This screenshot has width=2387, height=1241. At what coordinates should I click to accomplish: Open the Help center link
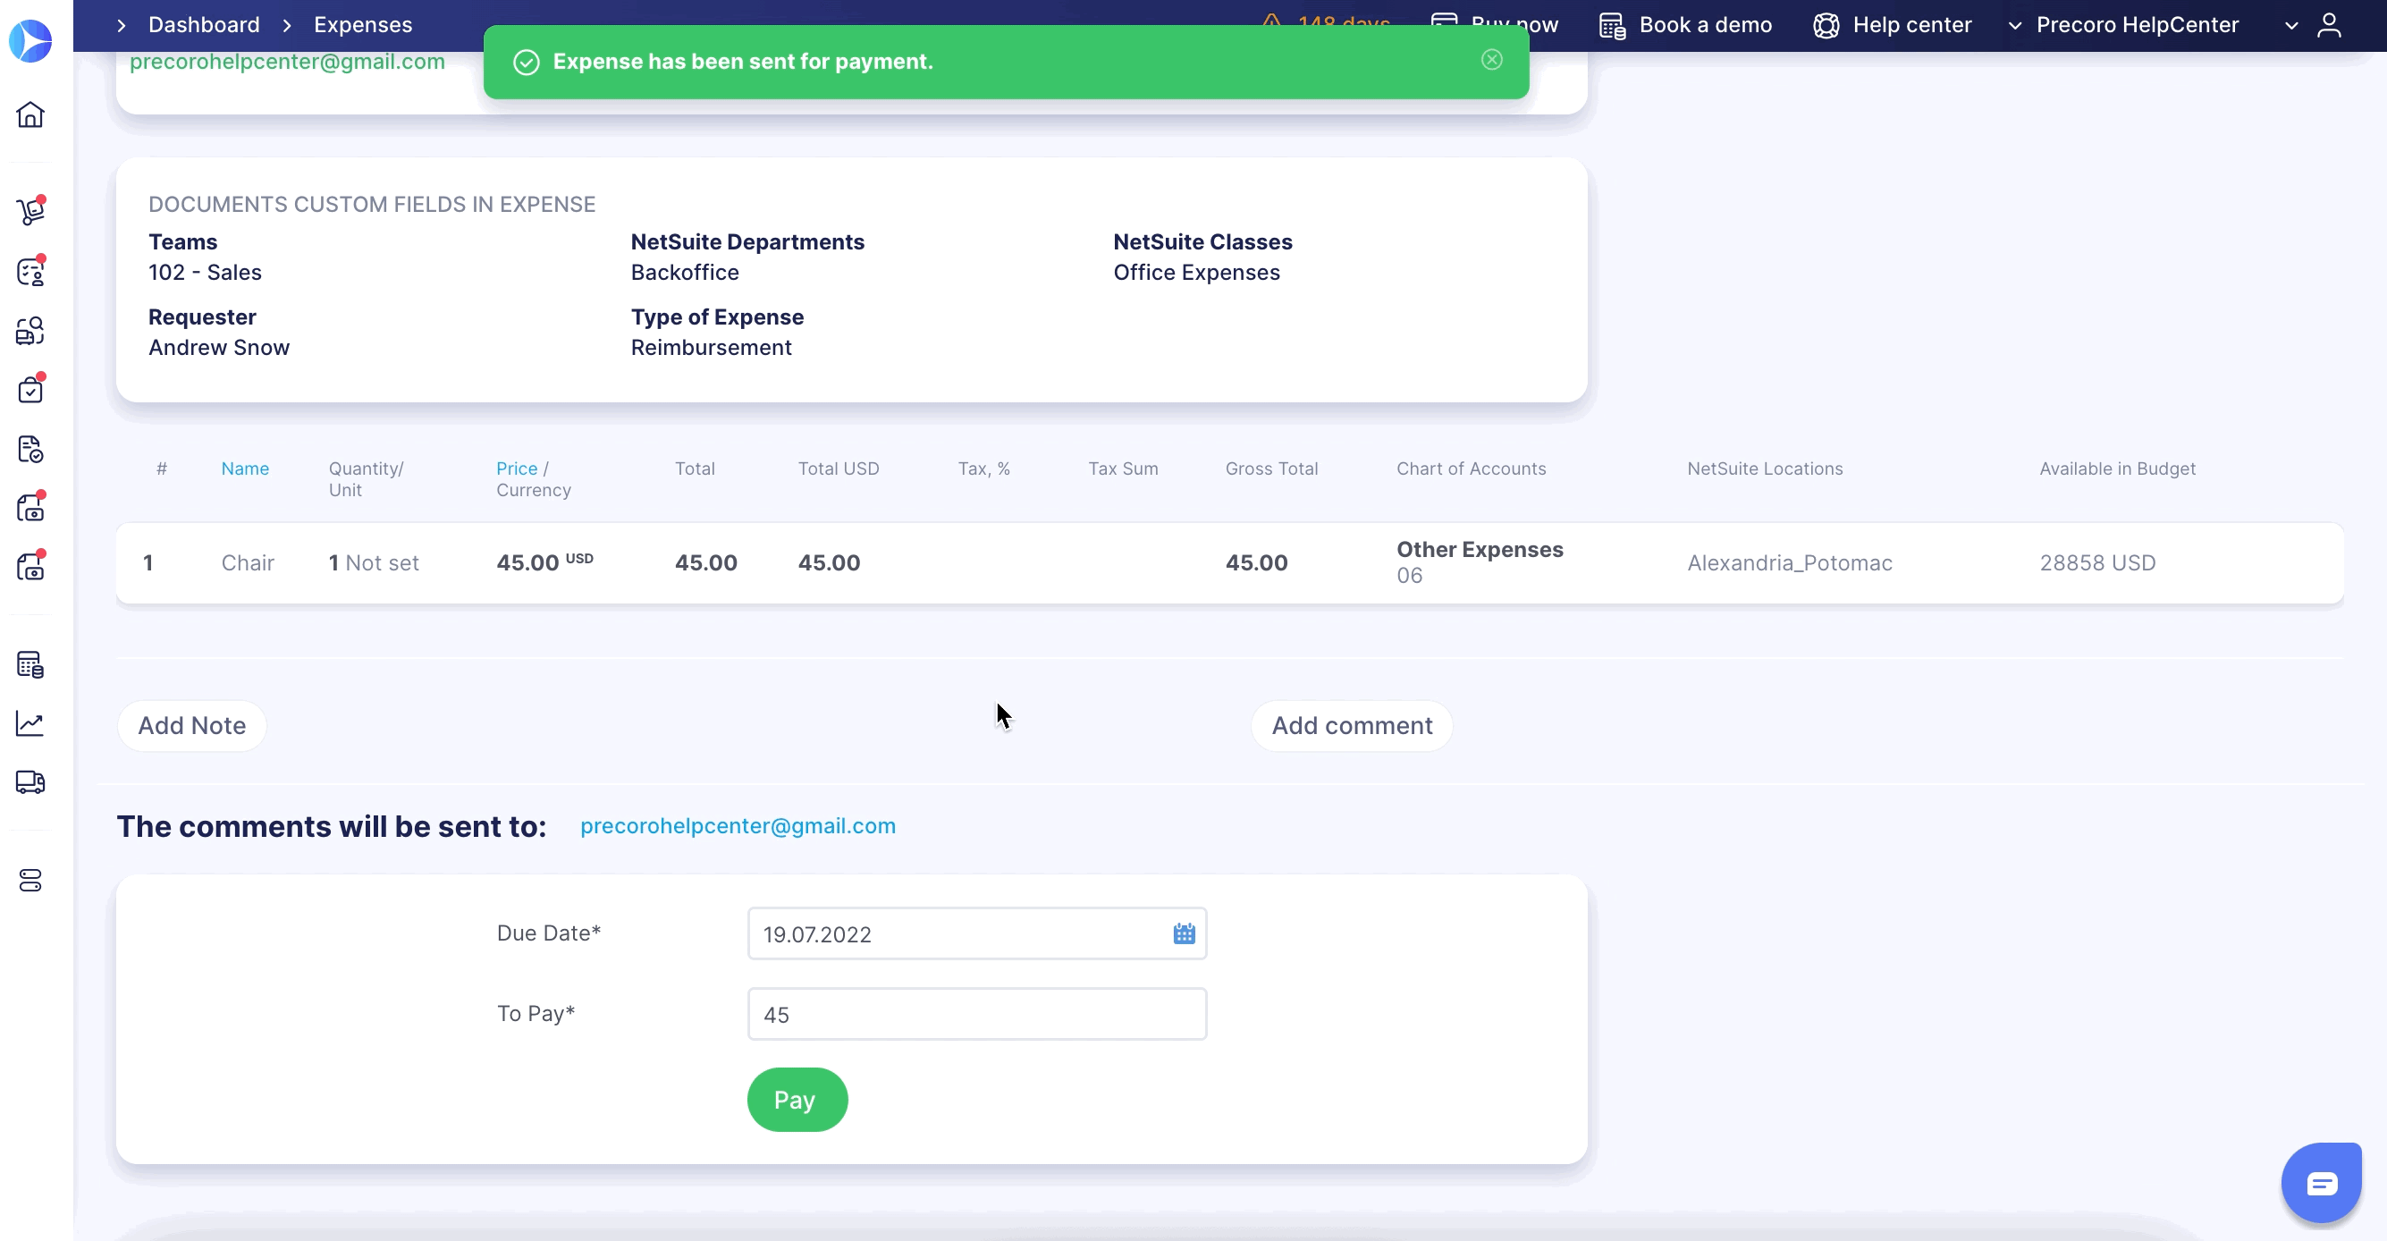click(x=1911, y=25)
